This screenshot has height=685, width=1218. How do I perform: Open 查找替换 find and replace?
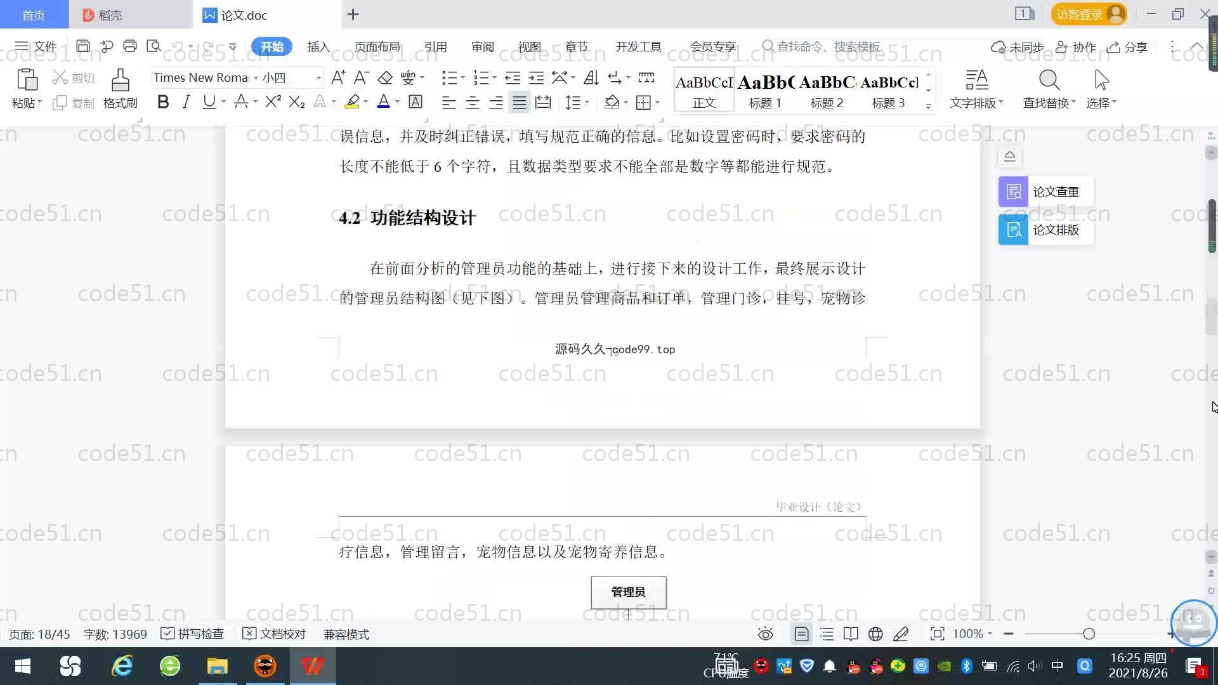(1049, 89)
